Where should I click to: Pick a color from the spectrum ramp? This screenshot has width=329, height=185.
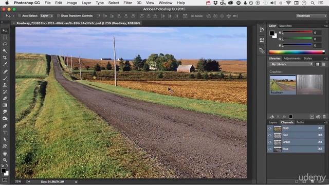tap(297, 52)
